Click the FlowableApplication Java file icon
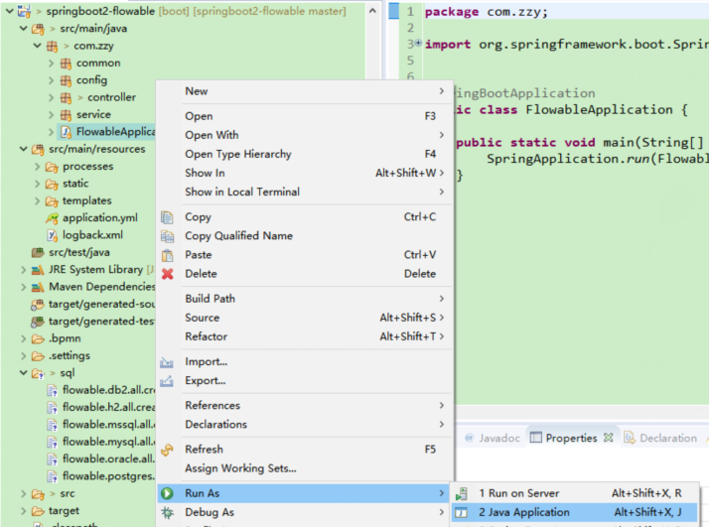This screenshot has height=527, width=709. coord(66,132)
